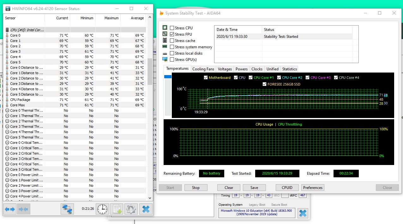
Task: Click the collapse columns arrows icon in HWiNFO
Action: point(24,209)
